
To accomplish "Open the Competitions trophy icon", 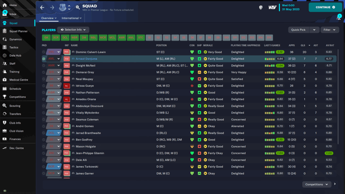I will 5,97.
